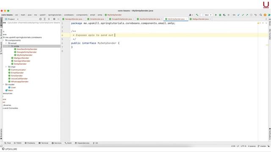Switch to AwsSesSmtpSender.java tab
The width and height of the screenshot is (271, 152).
click(x=149, y=19)
